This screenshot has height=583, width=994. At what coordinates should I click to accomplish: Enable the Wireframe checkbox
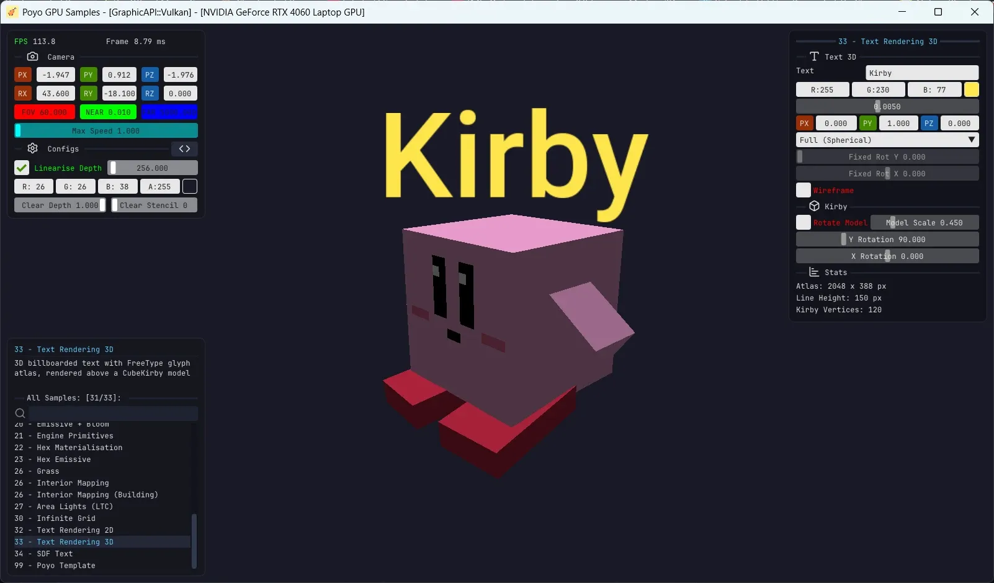[x=803, y=190]
